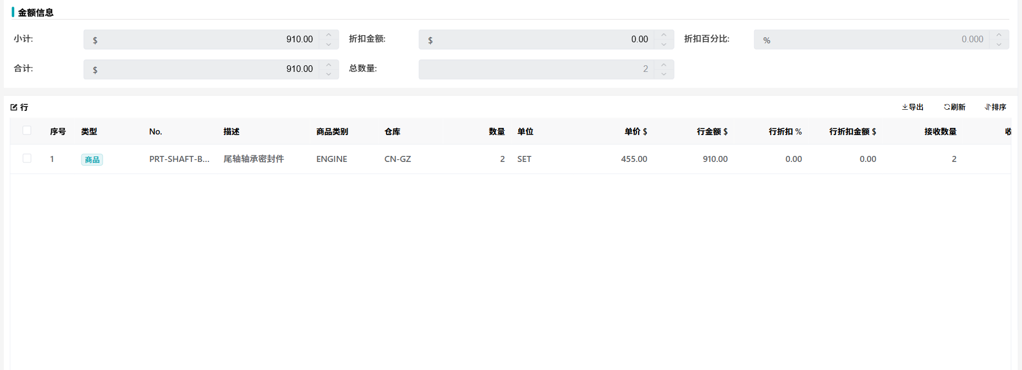Decrease 总数量 with down arrow
This screenshot has height=370, width=1022.
click(664, 74)
